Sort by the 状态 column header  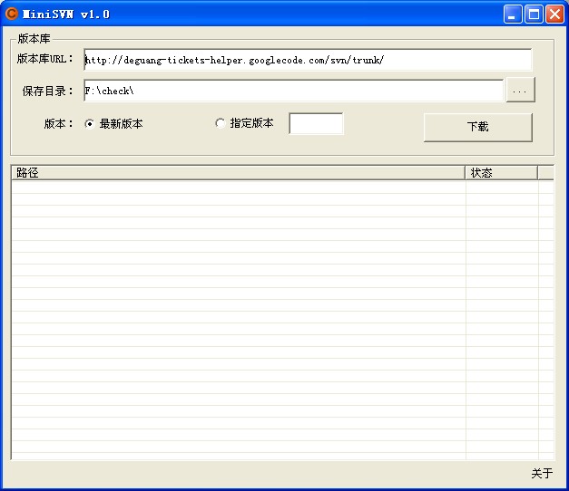pyautogui.click(x=501, y=173)
